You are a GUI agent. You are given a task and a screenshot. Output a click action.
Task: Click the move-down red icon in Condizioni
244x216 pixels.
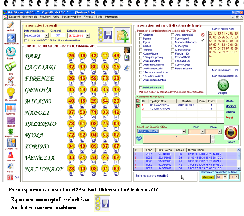pyautogui.click(x=138, y=106)
